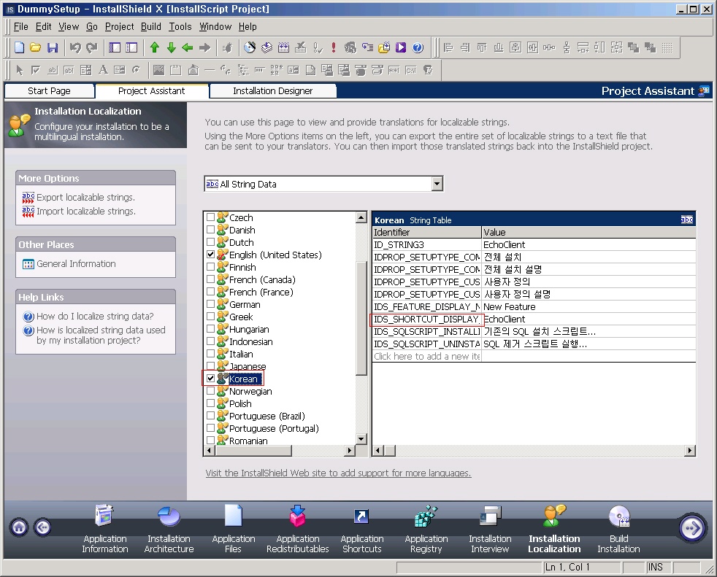Screen dimensions: 717x577
Task: Open Application Redistributables step
Action: tap(298, 529)
